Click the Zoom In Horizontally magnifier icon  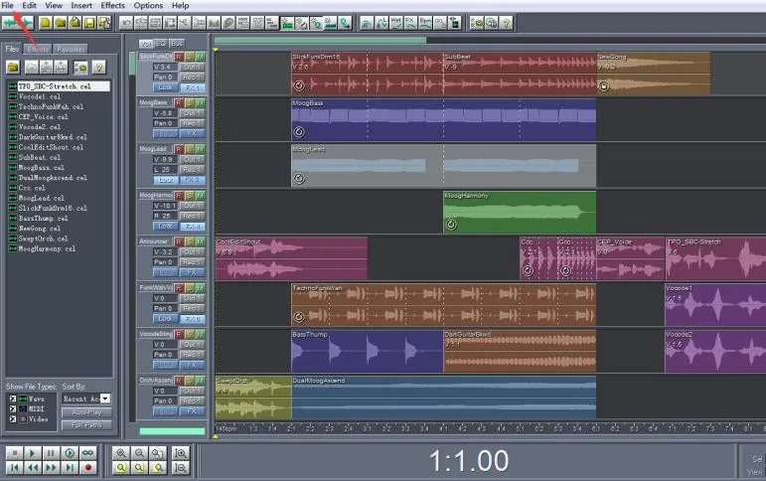coord(121,452)
